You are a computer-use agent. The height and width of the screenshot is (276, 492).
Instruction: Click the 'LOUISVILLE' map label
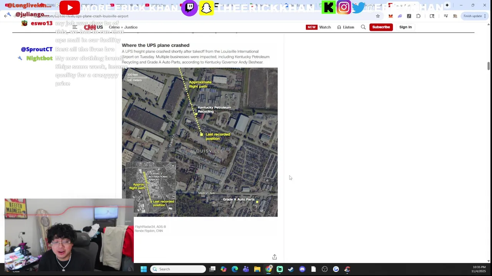tap(208, 151)
